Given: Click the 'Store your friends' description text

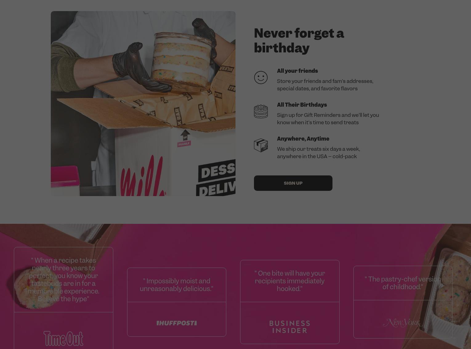Looking at the screenshot, I should (x=325, y=85).
